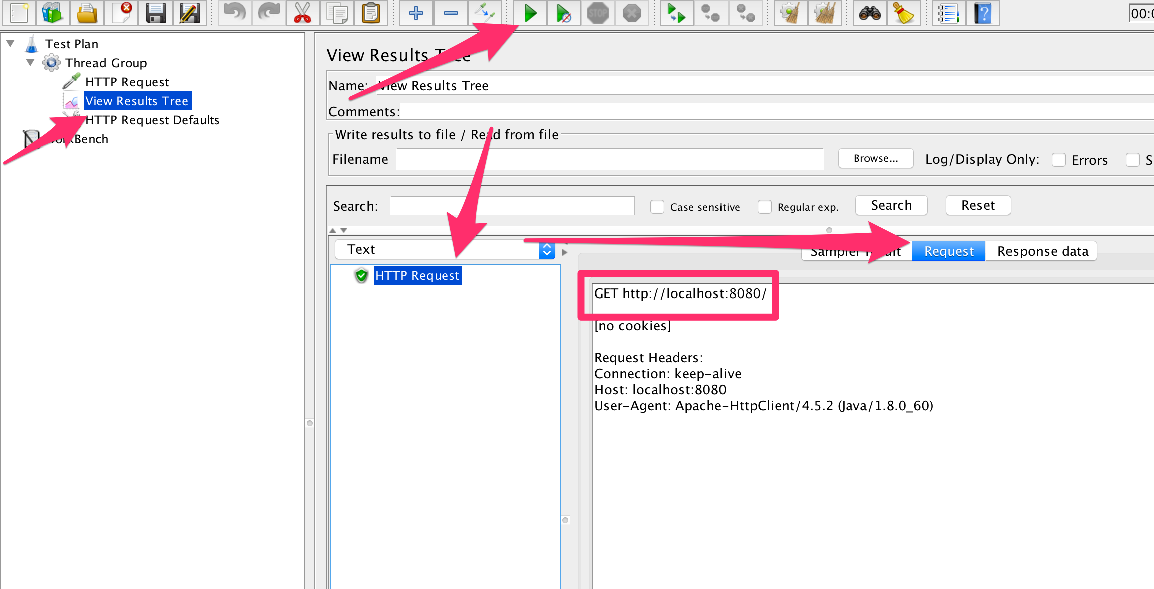Switch to the Response data tab
1154x589 pixels.
1042,251
